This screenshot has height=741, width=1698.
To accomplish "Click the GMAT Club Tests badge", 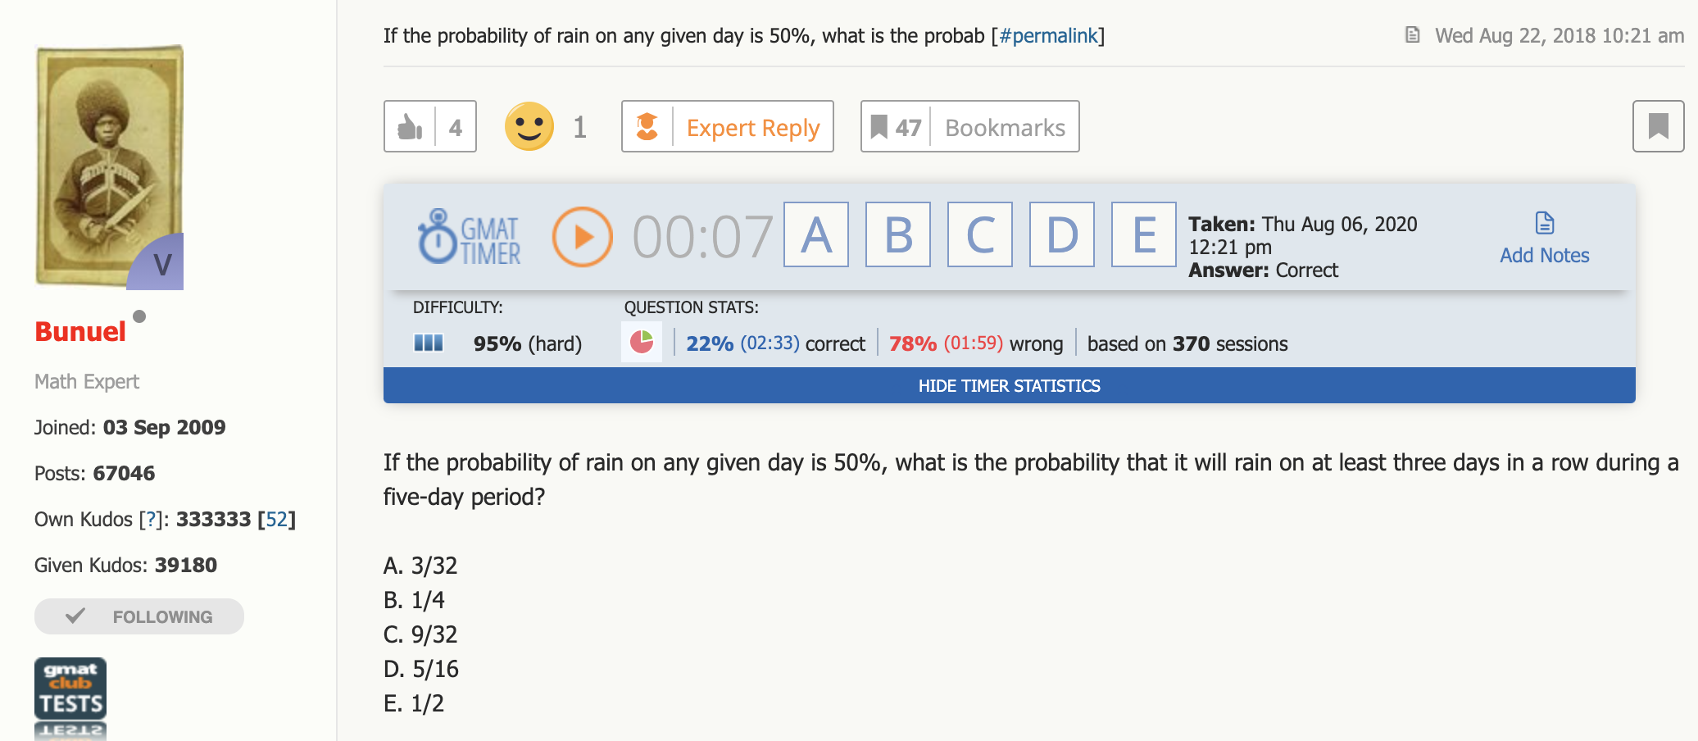I will point(70,689).
